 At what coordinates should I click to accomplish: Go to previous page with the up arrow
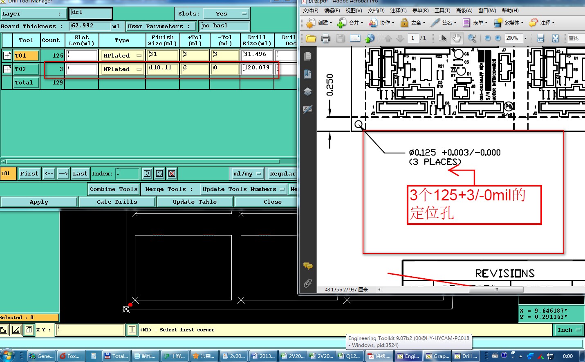coord(388,38)
